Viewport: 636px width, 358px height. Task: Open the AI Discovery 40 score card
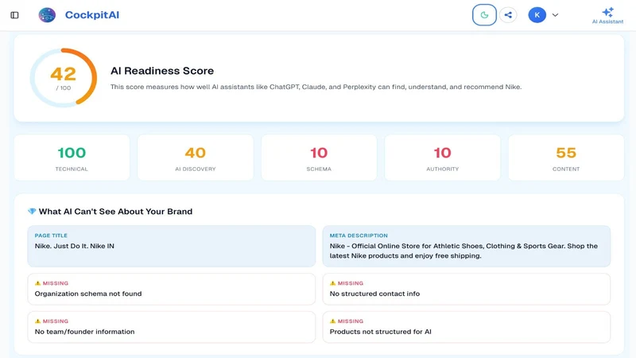[x=196, y=158]
